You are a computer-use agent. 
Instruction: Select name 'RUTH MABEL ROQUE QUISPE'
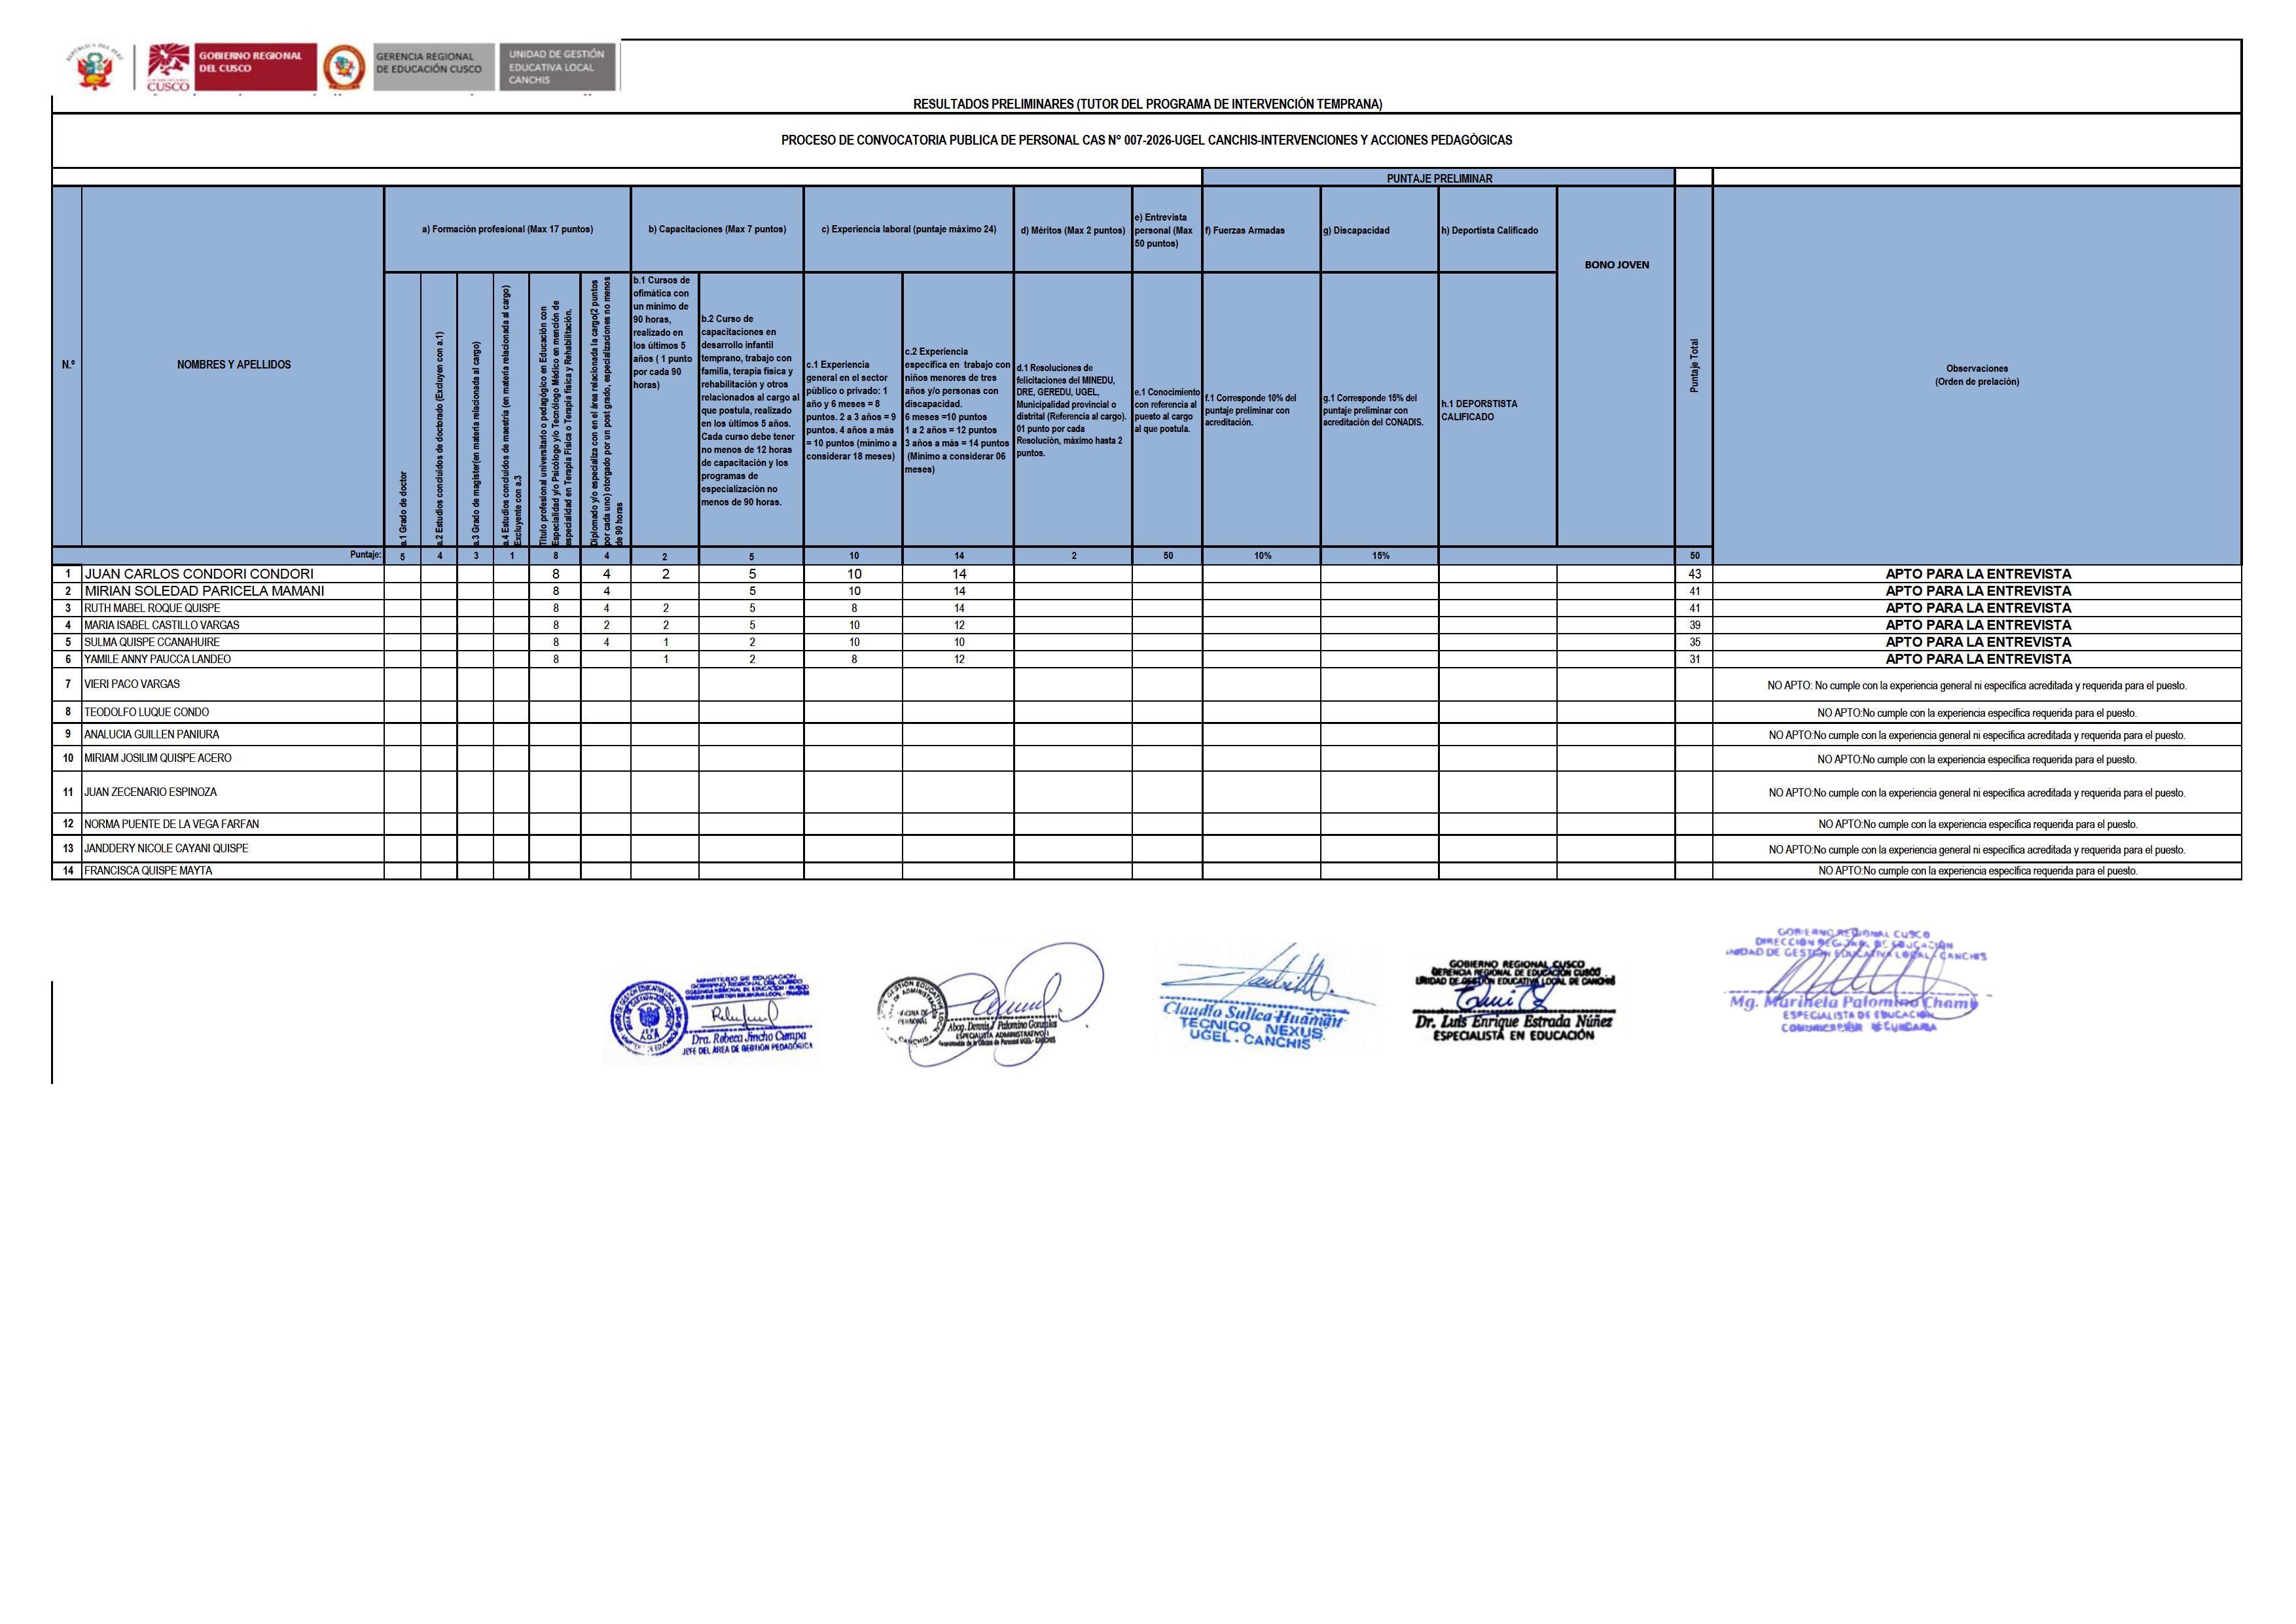(x=152, y=608)
